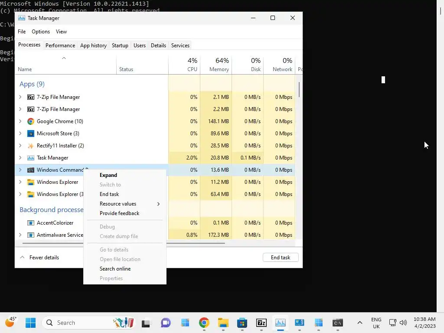
Task: Click the vertical scrollbar in process list
Action: pyautogui.click(x=299, y=89)
